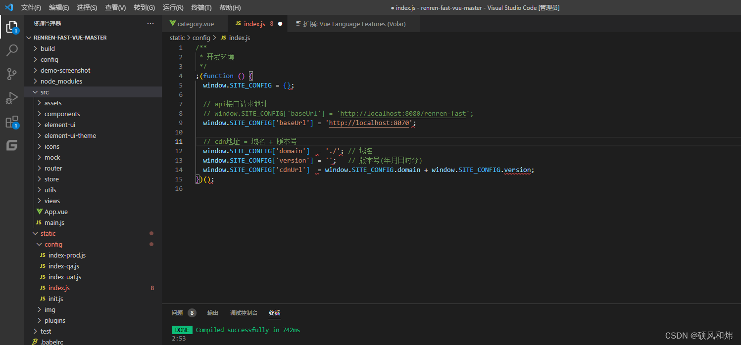The height and width of the screenshot is (345, 741).
Task: Collapse the config folder under static
Action: coord(93,244)
